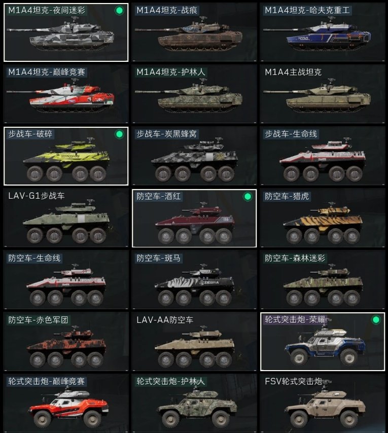The height and width of the screenshot is (433, 388).
Task: Select the M1A4坦克-巅峰竞赛 red skin
Action: pyautogui.click(x=66, y=94)
